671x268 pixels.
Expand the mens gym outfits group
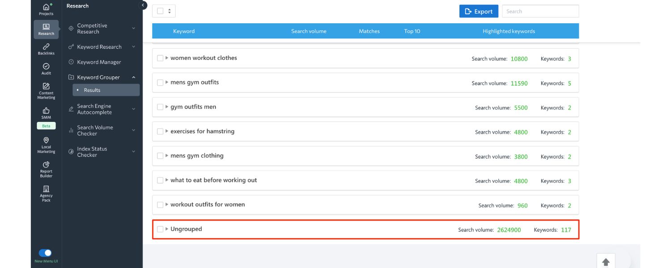(x=166, y=82)
